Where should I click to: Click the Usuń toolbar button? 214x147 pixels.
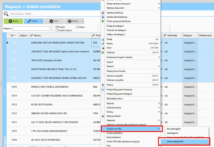(54, 21)
